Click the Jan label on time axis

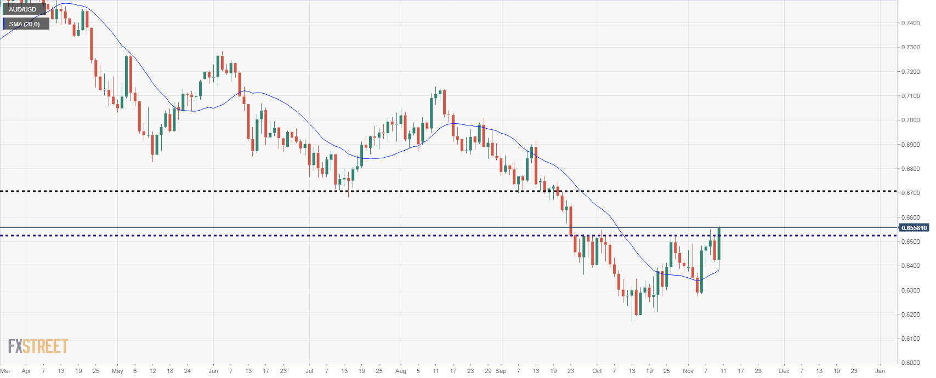pos(880,371)
